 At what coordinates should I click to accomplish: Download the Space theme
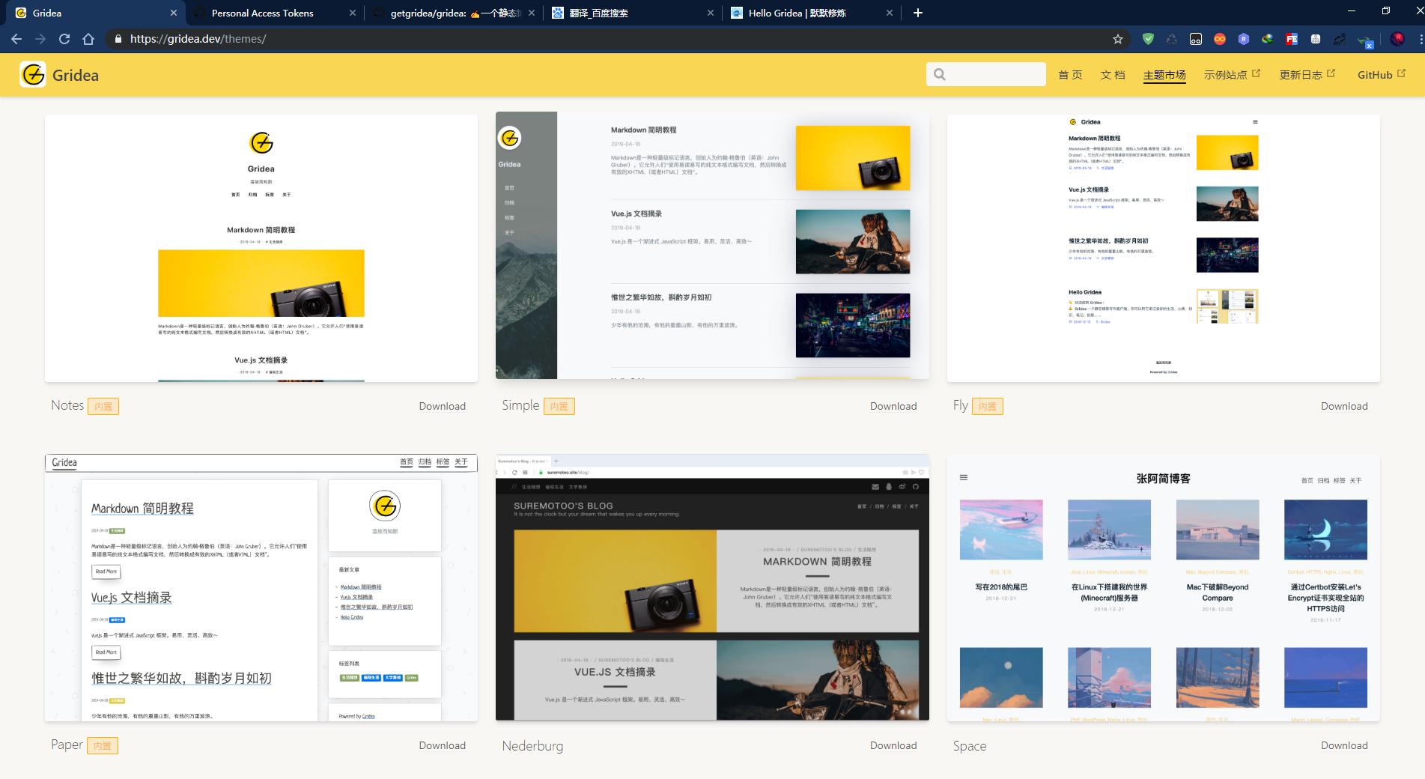click(x=1344, y=745)
